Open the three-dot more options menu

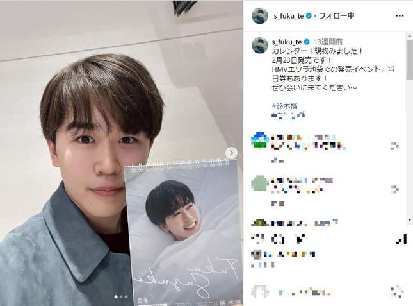click(x=400, y=16)
